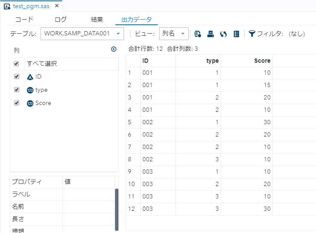
Task: Click the character type icon beside ID
Action: [30, 77]
